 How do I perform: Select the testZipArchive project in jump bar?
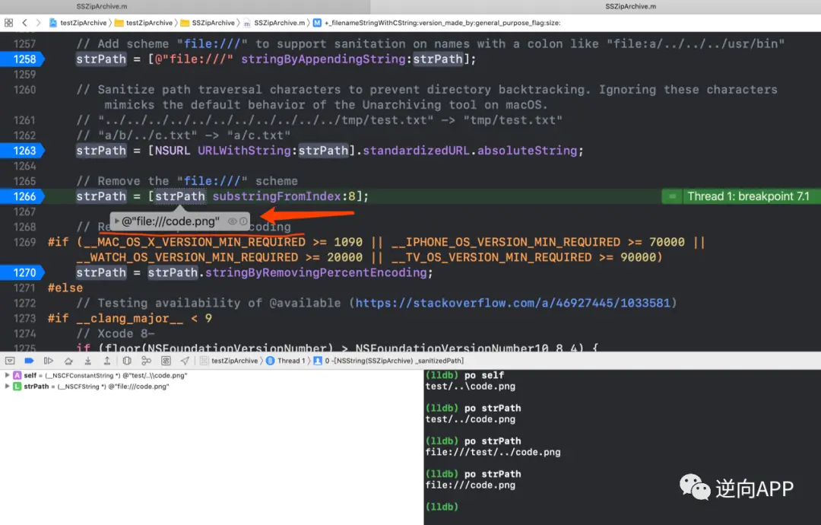pos(78,23)
